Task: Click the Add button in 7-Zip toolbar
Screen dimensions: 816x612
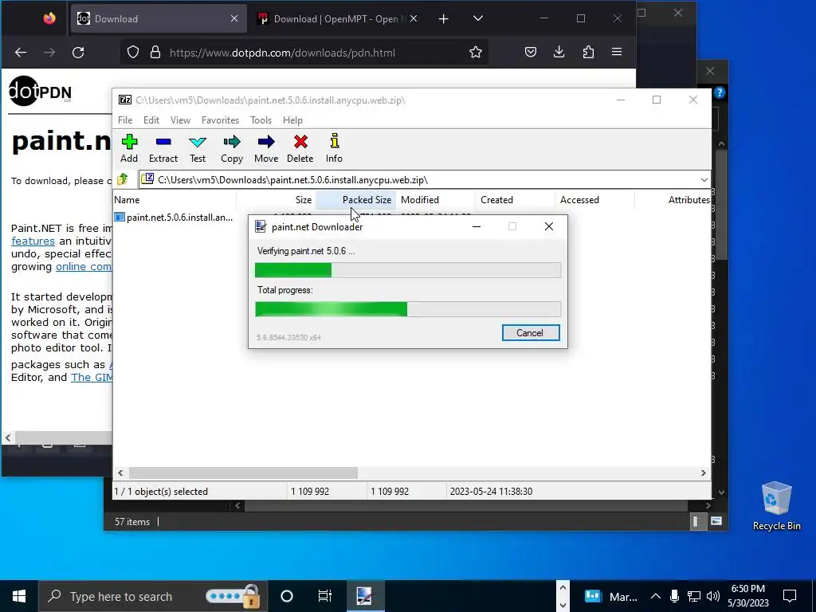Action: coord(129,148)
